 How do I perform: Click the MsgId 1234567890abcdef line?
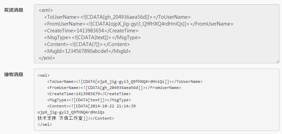pyautogui.click(x=88, y=51)
